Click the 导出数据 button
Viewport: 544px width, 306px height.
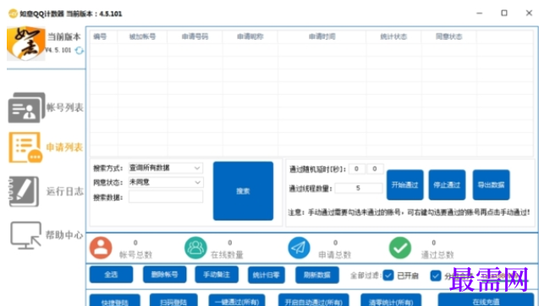491,185
